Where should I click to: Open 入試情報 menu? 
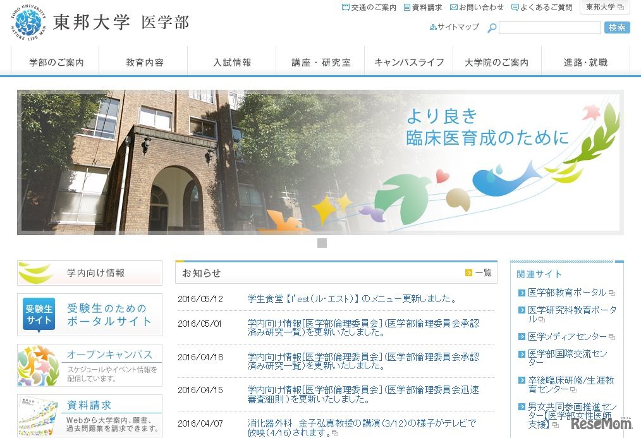click(232, 62)
